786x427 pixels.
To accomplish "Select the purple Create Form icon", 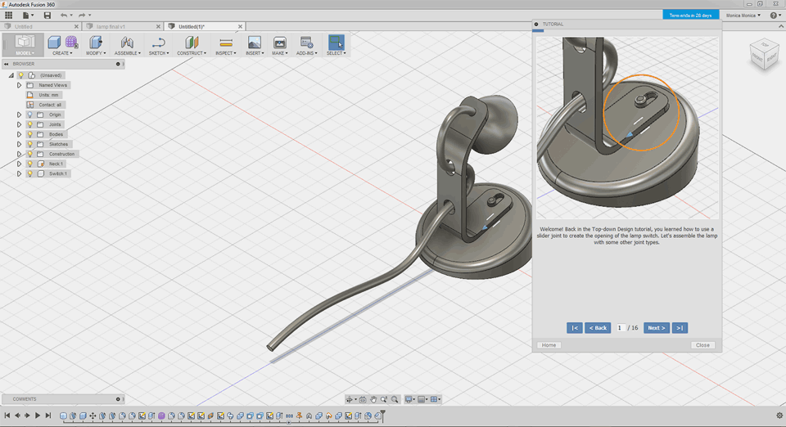I will (71, 42).
